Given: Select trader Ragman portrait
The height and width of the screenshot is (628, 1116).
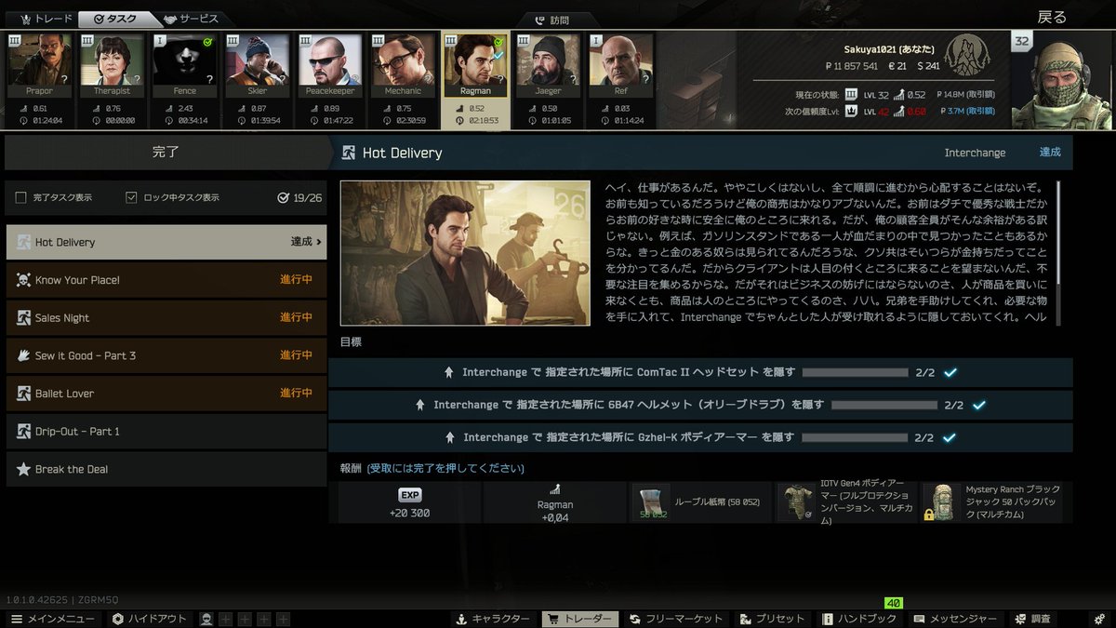Looking at the screenshot, I should pos(475,65).
